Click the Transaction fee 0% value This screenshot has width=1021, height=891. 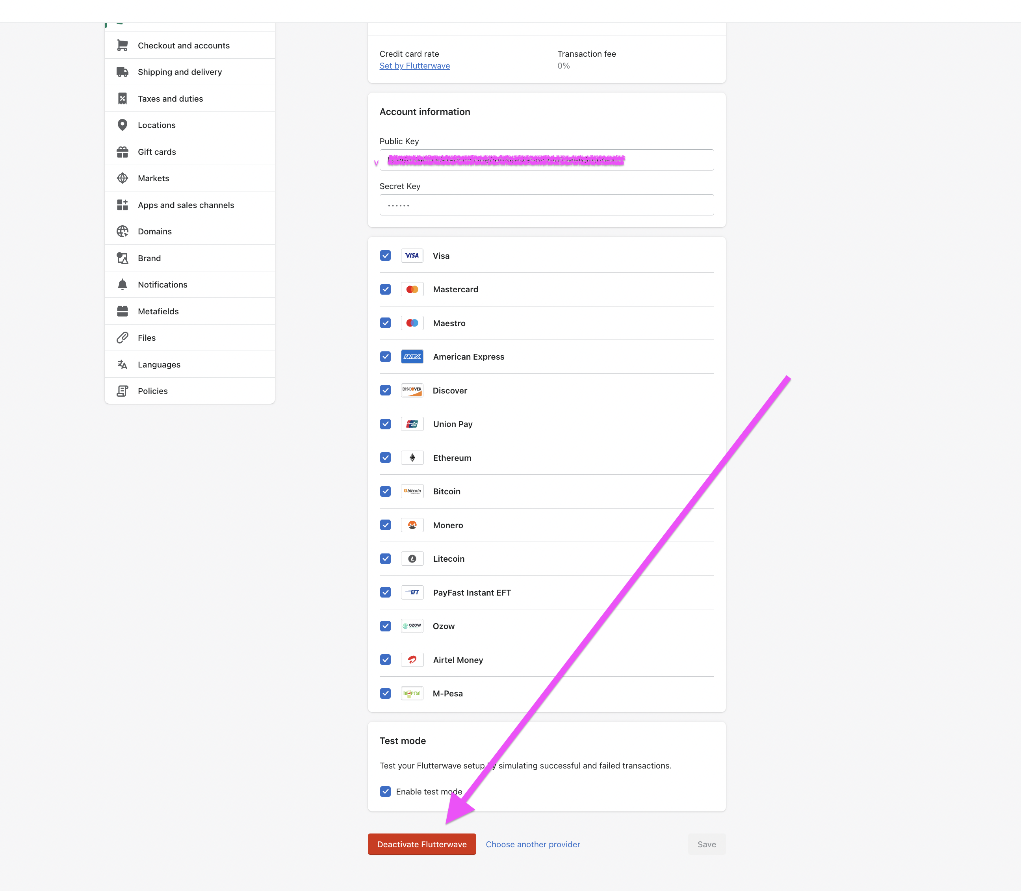(x=564, y=66)
